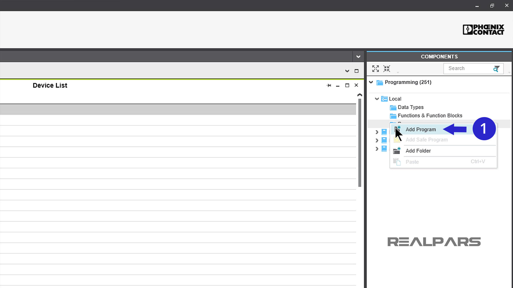The width and height of the screenshot is (513, 288).
Task: Click the Add Program menu item
Action: tap(421, 129)
